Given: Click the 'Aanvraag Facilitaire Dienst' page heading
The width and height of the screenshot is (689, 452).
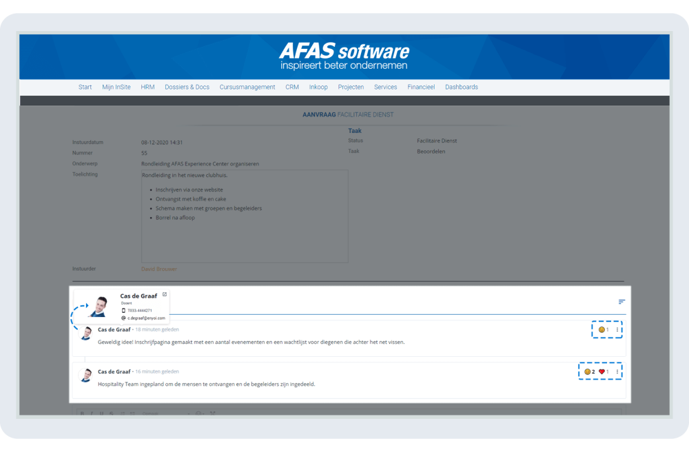Looking at the screenshot, I should pos(348,114).
